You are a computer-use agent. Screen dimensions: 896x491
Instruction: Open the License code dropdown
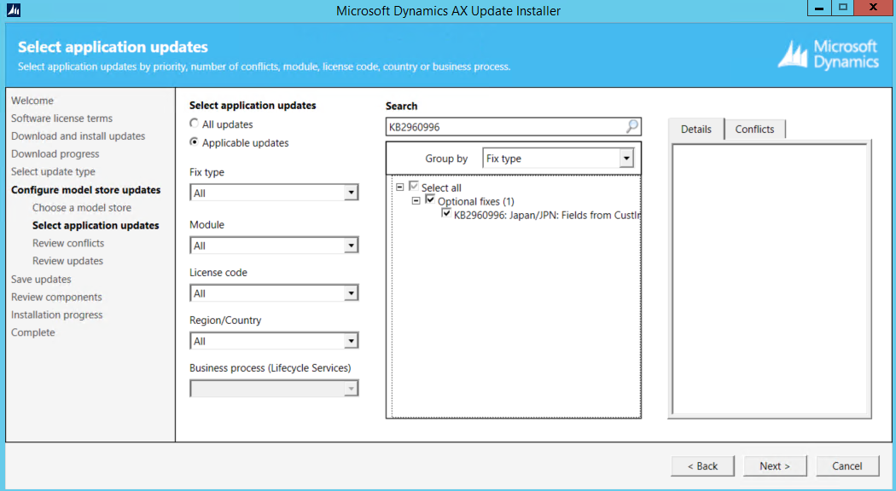[350, 294]
